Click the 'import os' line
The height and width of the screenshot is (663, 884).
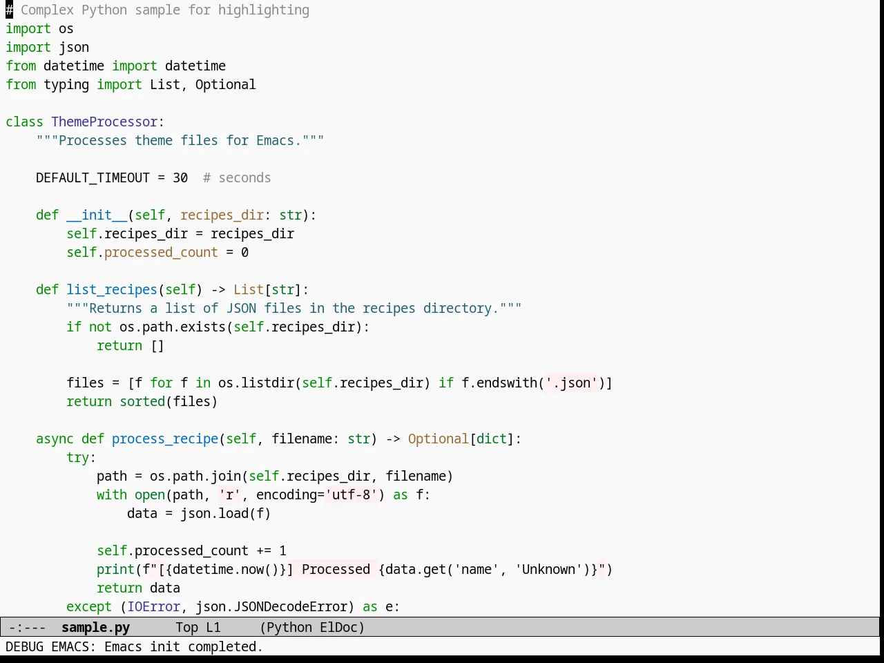click(x=39, y=28)
